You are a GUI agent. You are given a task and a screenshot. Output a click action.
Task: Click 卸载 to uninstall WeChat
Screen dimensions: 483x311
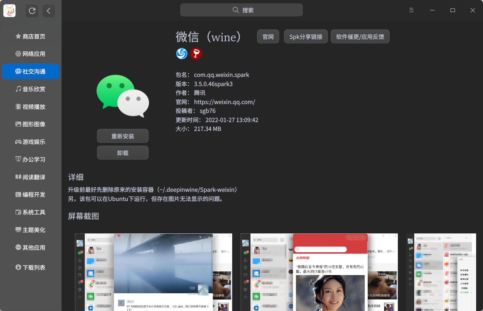[x=122, y=153]
